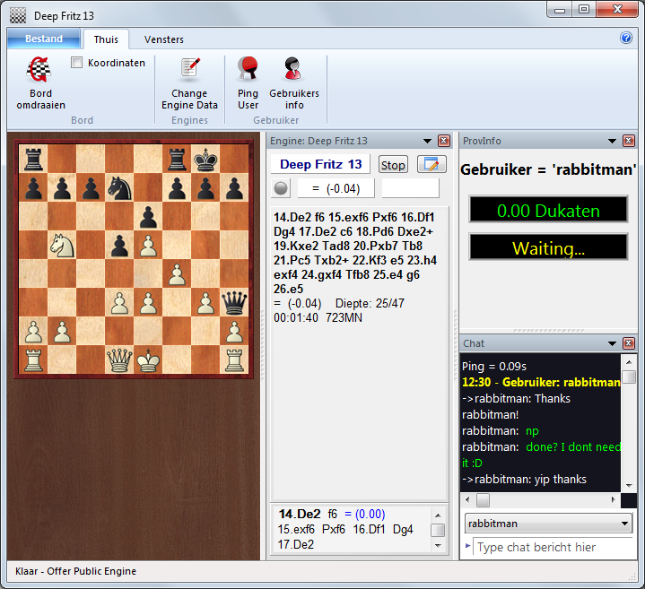The image size is (645, 589).
Task: Switch to the Vensters tab
Action: click(x=164, y=39)
